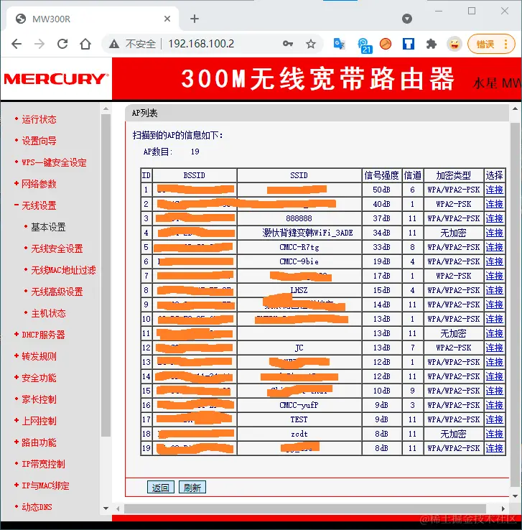The width and height of the screenshot is (522, 530).
Task: Open 运行状态 in the sidebar
Action: (39, 119)
